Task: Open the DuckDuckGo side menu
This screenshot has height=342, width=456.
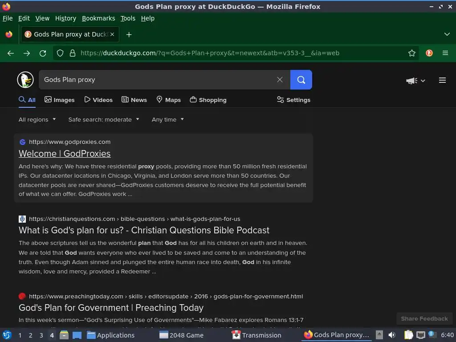Action: [442, 80]
